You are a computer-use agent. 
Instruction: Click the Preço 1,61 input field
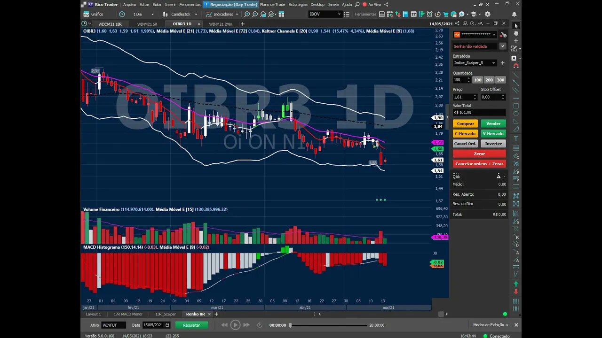(x=465, y=97)
